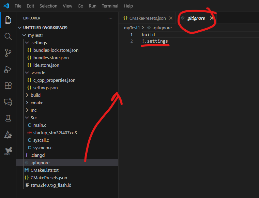This screenshot has height=198, width=259.
Task: Place cursor on '!.settings' line
Action: pyautogui.click(x=155, y=41)
